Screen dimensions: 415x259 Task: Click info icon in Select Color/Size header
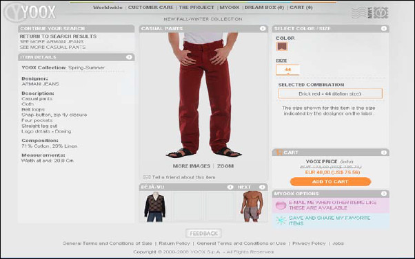click(x=384, y=28)
